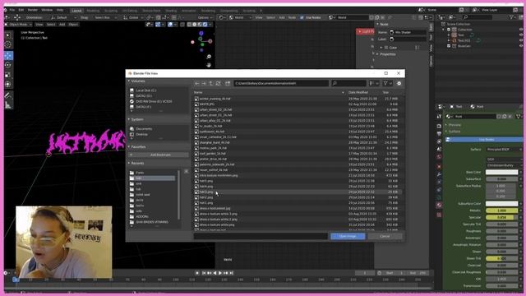Click Cancel in Blender File View
The image size is (526, 296).
[385, 236]
